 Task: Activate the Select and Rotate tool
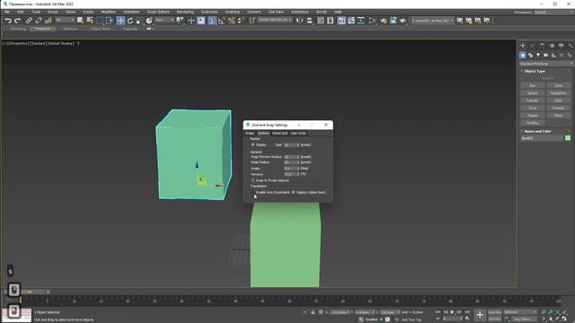coord(130,21)
